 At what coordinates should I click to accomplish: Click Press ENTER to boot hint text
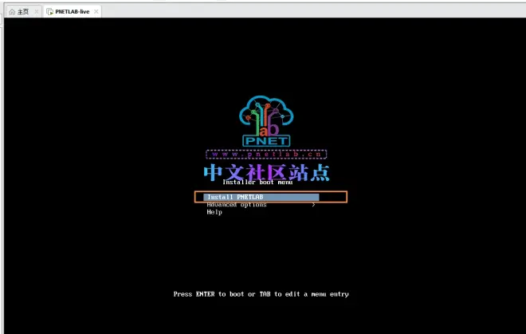261,294
